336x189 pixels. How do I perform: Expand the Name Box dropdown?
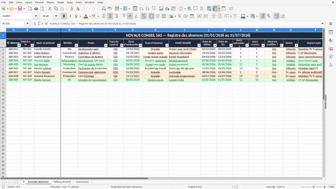tap(27, 24)
